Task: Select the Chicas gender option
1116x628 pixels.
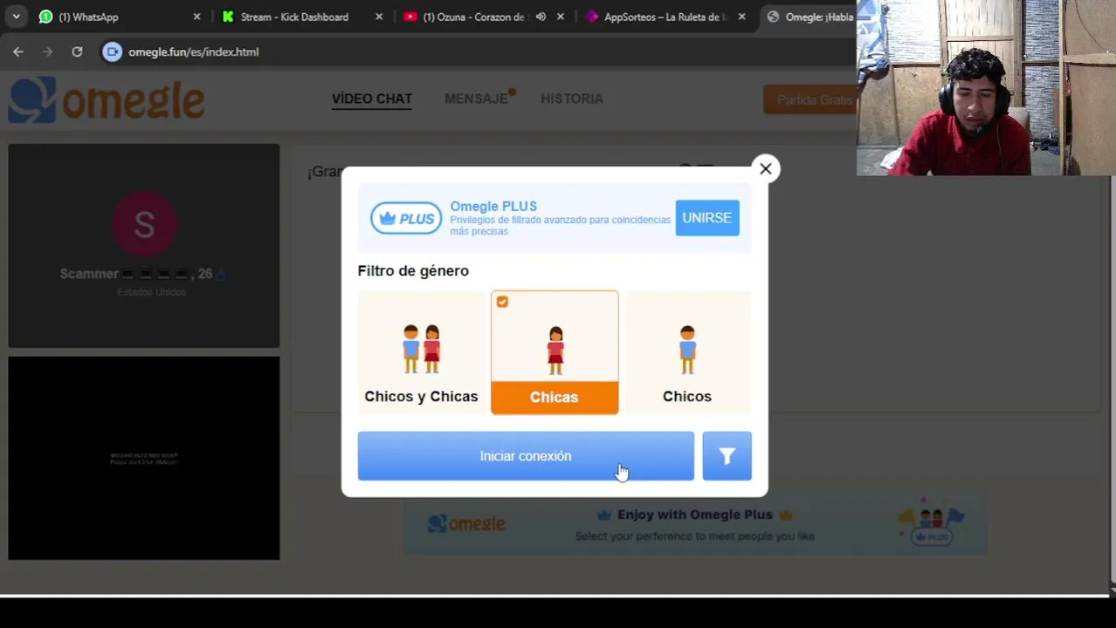Action: 555,352
